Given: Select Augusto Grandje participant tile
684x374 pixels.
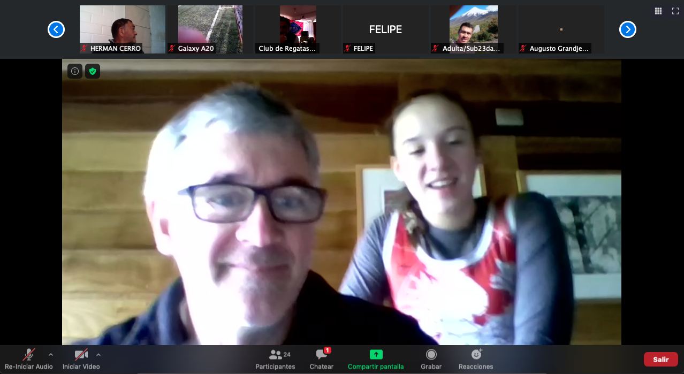Looking at the screenshot, I should (561, 29).
